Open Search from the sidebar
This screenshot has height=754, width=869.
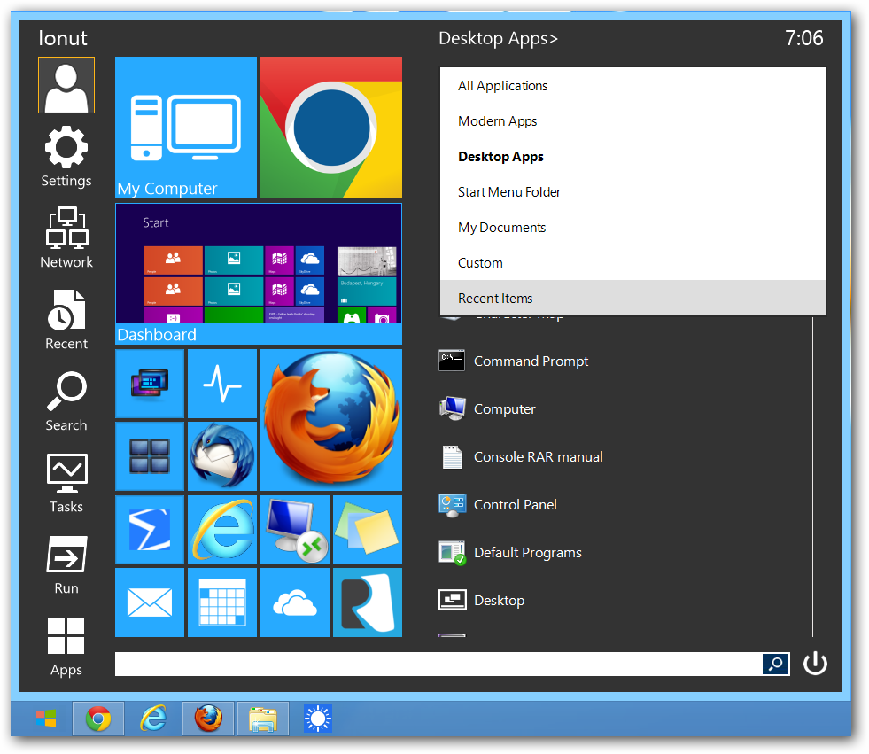[x=66, y=401]
